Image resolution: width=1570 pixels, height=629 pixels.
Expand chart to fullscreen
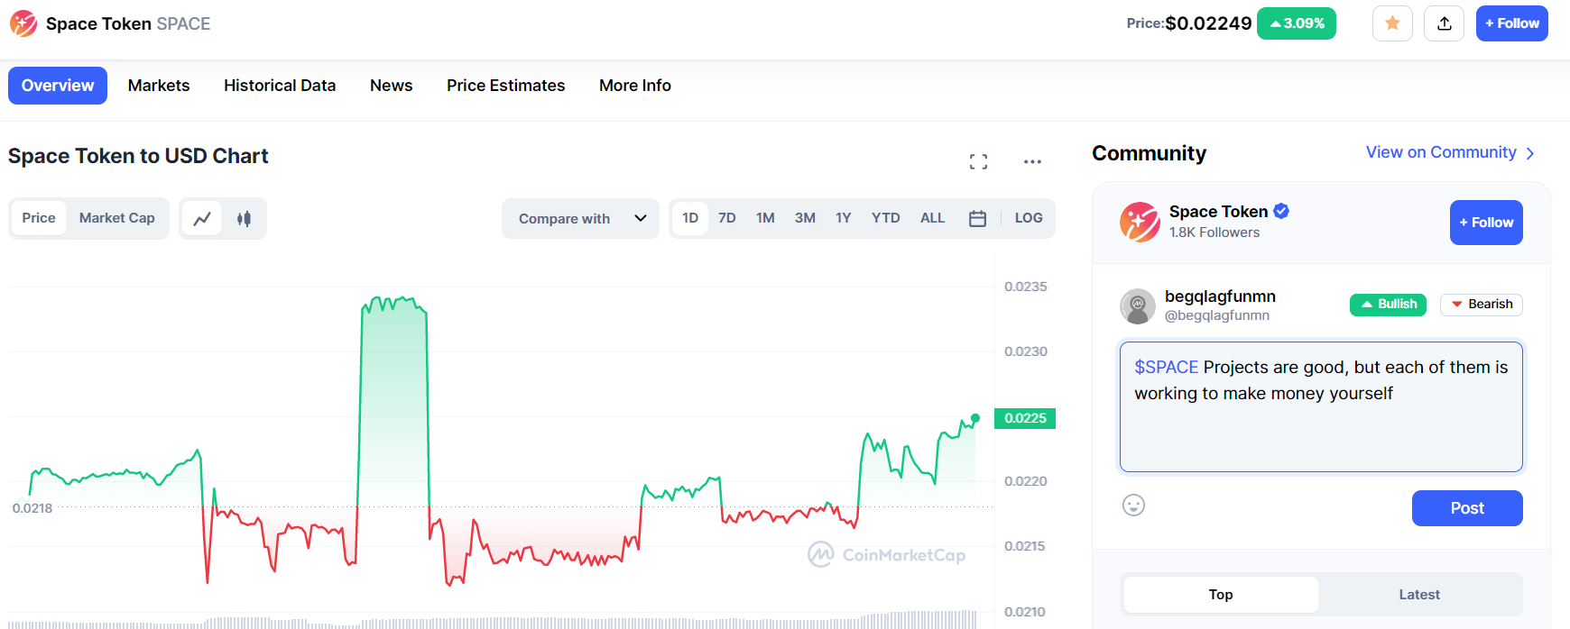coord(978,161)
